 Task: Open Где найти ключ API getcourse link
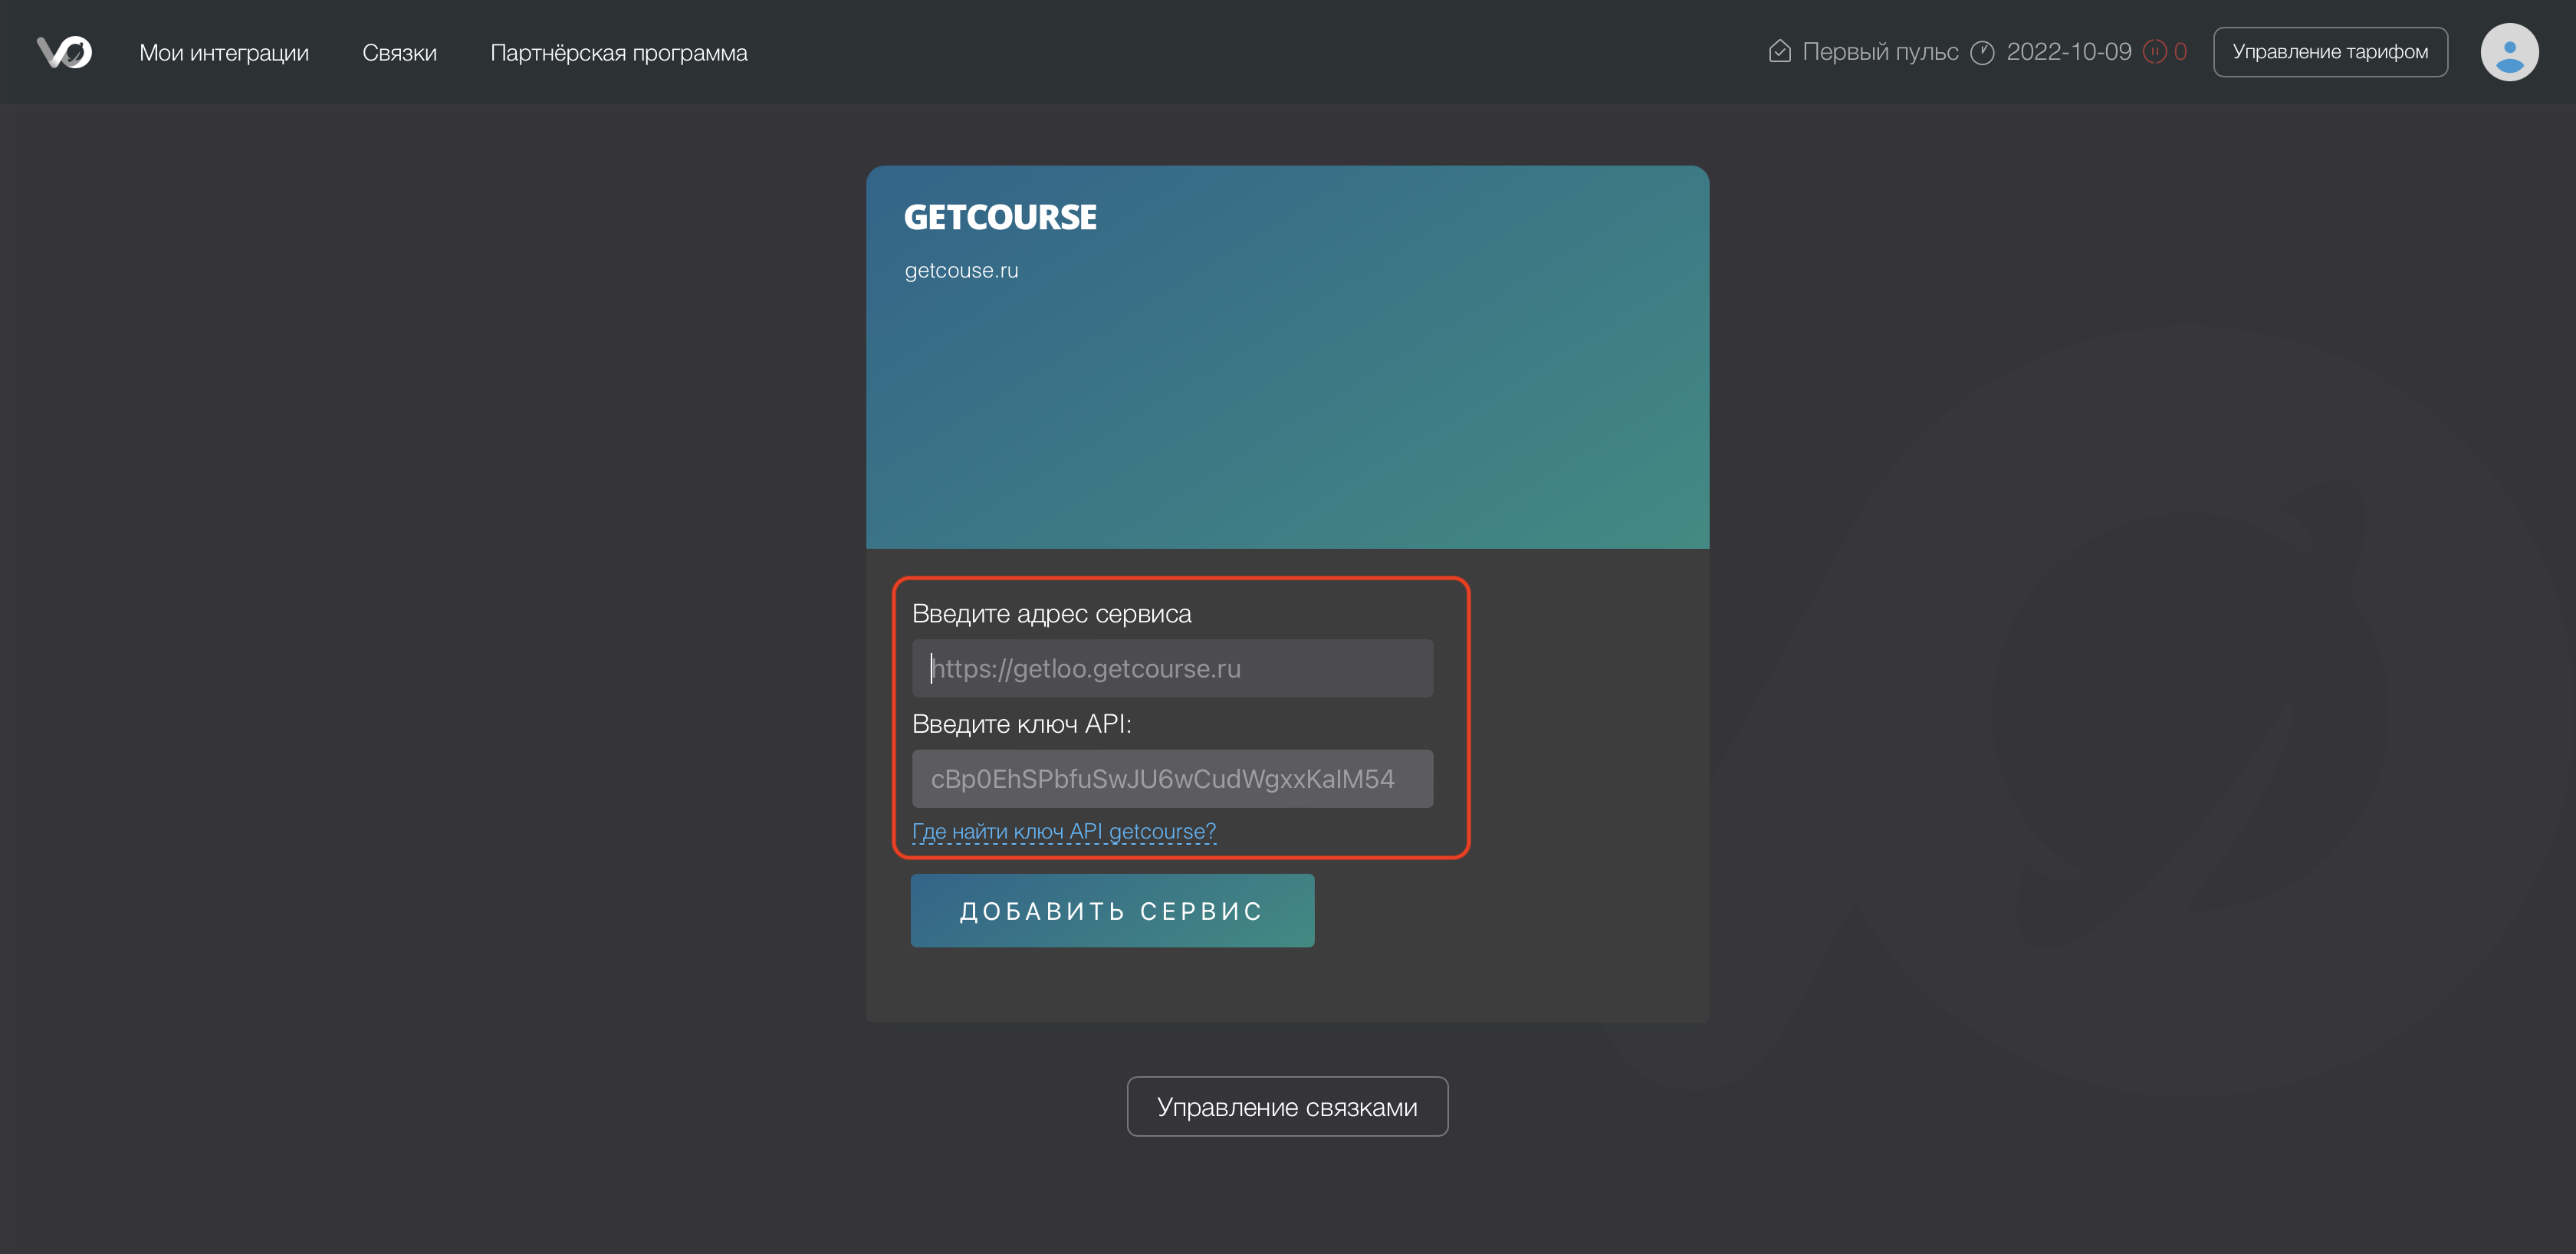1063,831
